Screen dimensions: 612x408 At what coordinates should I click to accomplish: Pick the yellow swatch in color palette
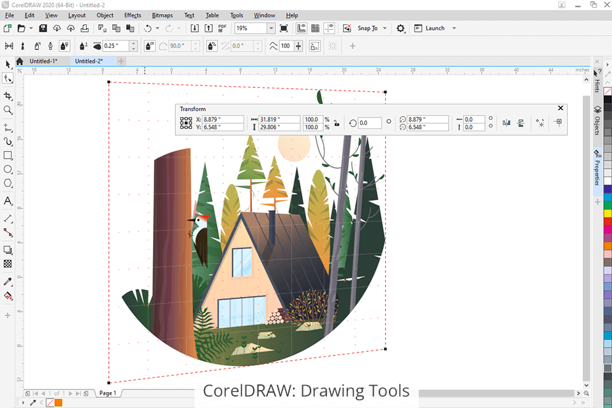[x=608, y=213]
